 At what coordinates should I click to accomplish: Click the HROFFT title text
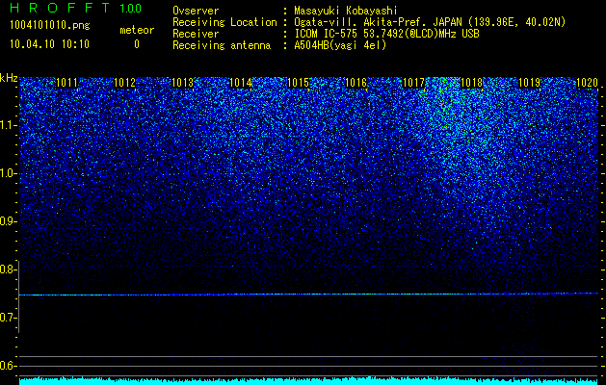(x=60, y=8)
